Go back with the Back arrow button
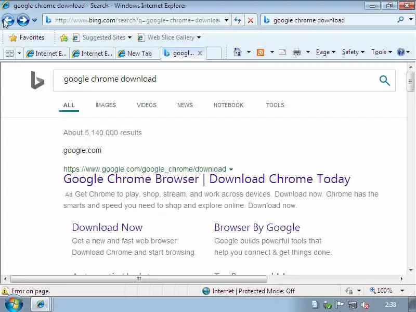416x312 pixels. point(8,20)
